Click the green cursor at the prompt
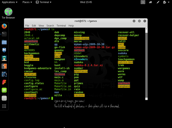Viewport: 172px width, 128px height. tap(52, 98)
